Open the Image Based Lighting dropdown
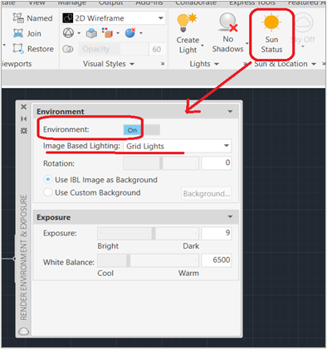The image size is (327, 349). click(177, 146)
